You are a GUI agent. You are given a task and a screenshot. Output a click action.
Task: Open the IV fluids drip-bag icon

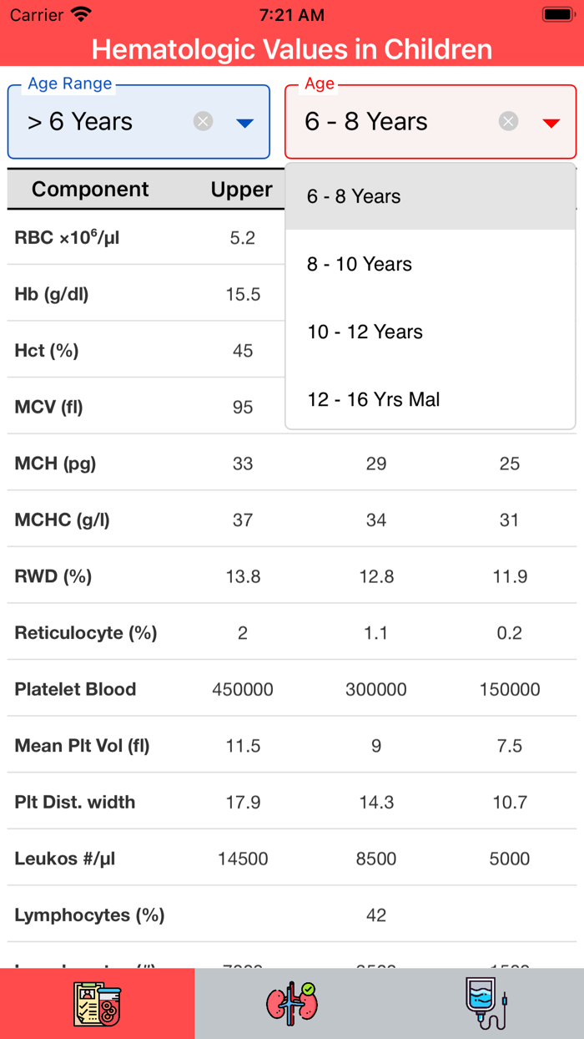click(x=486, y=1002)
